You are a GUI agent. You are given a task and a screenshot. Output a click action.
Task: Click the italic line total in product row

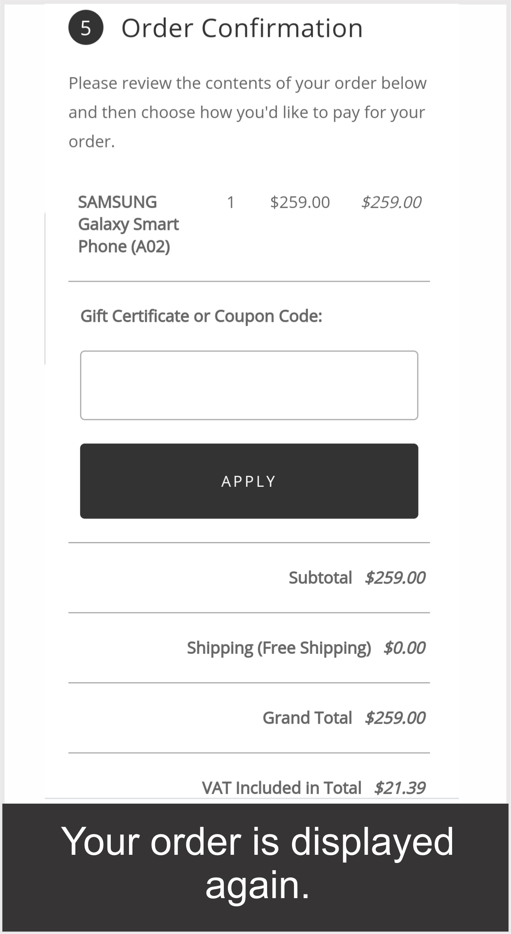point(391,202)
